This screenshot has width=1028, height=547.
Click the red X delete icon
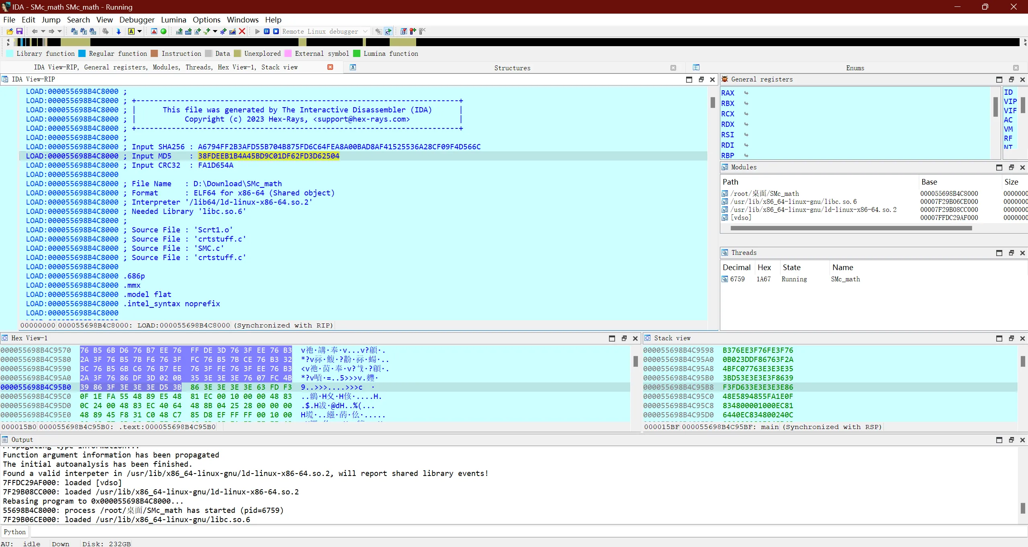(x=242, y=31)
